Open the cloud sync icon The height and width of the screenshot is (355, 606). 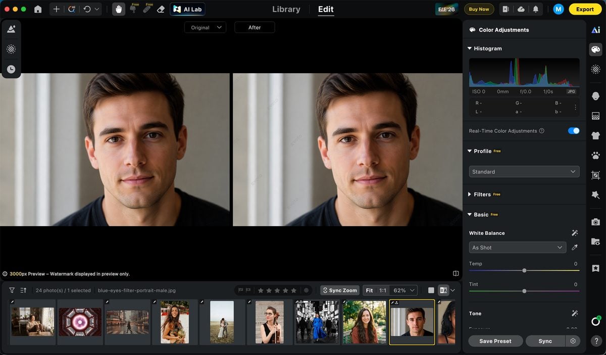[521, 9]
